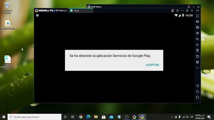Open File Explorer from taskbar
Screen dimensions: 214x120
click(x=96, y=117)
